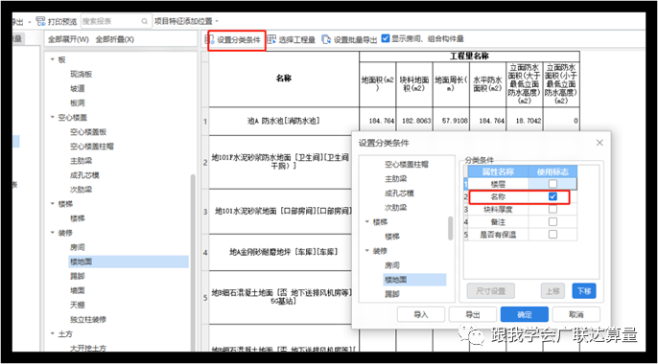658x364 pixels.
Task: Click 全部折叠(X) to collapse all
Action: [114, 39]
